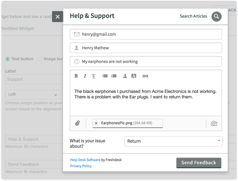The width and height of the screenshot is (238, 181).
Task: Remove the EarphonesPic.png attachment
Action: [96, 123]
